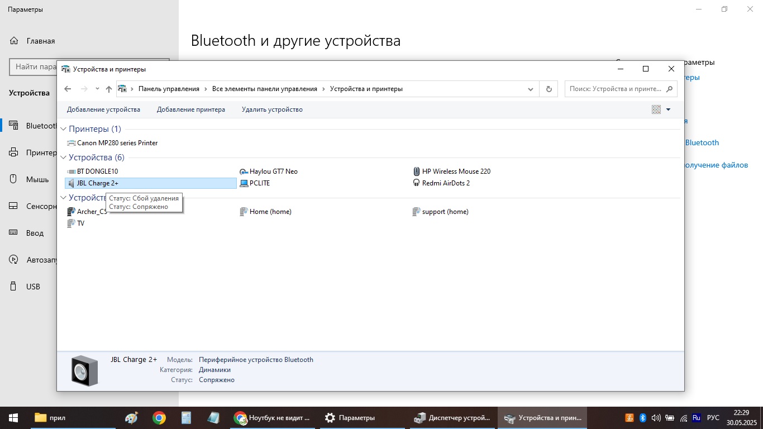
Task: Switch to Параметры taskbar window
Action: [363, 418]
